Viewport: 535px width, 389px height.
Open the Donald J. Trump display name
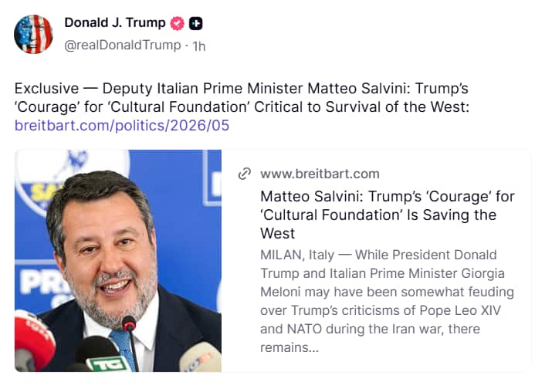[x=115, y=23]
